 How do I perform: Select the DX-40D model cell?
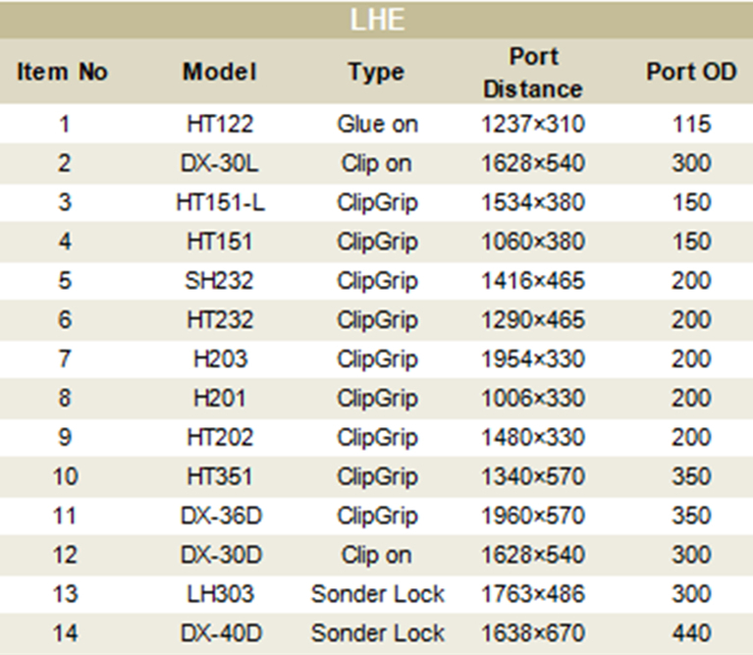(220, 633)
